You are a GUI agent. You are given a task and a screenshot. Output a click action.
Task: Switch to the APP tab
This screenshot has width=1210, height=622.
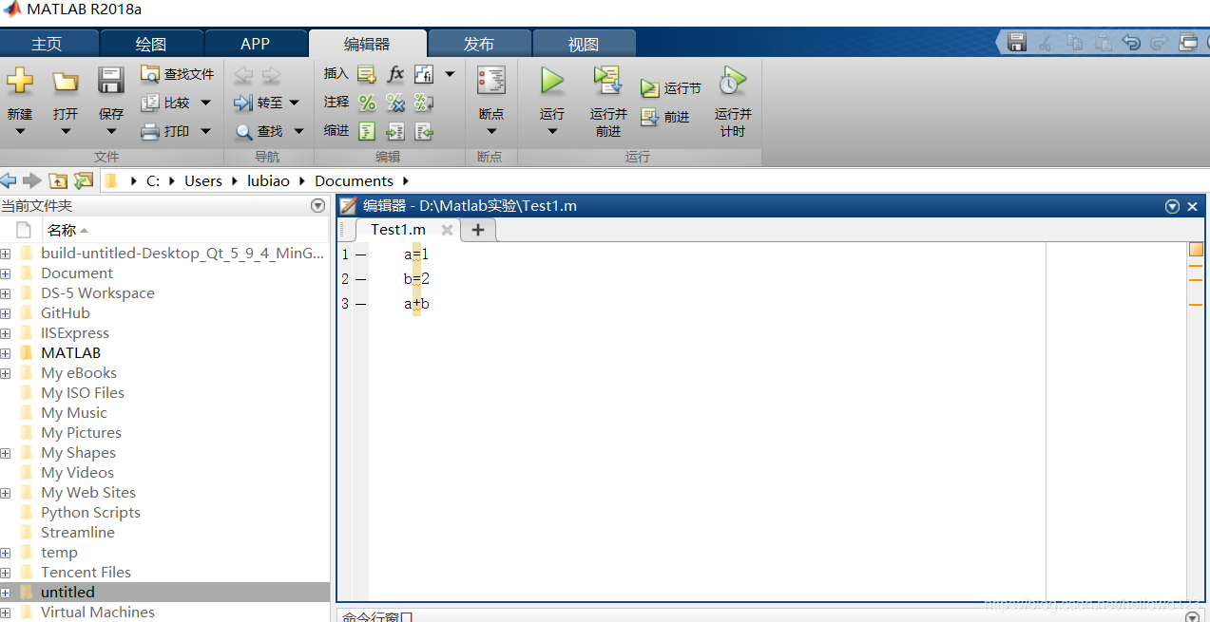coord(255,44)
